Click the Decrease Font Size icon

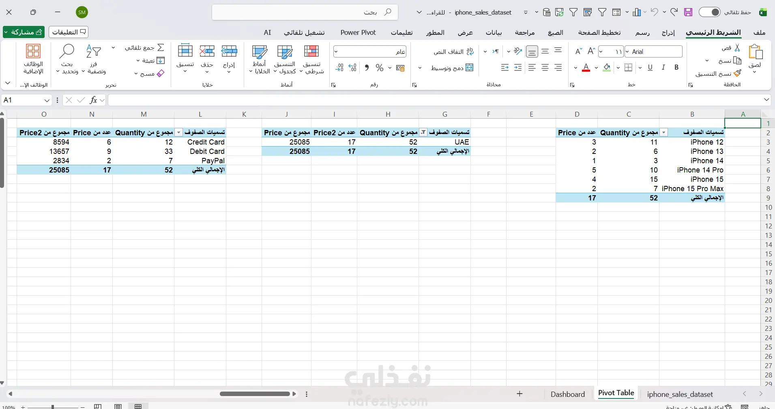pos(579,51)
